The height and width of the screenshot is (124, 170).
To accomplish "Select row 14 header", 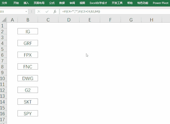I will coord(3,102).
